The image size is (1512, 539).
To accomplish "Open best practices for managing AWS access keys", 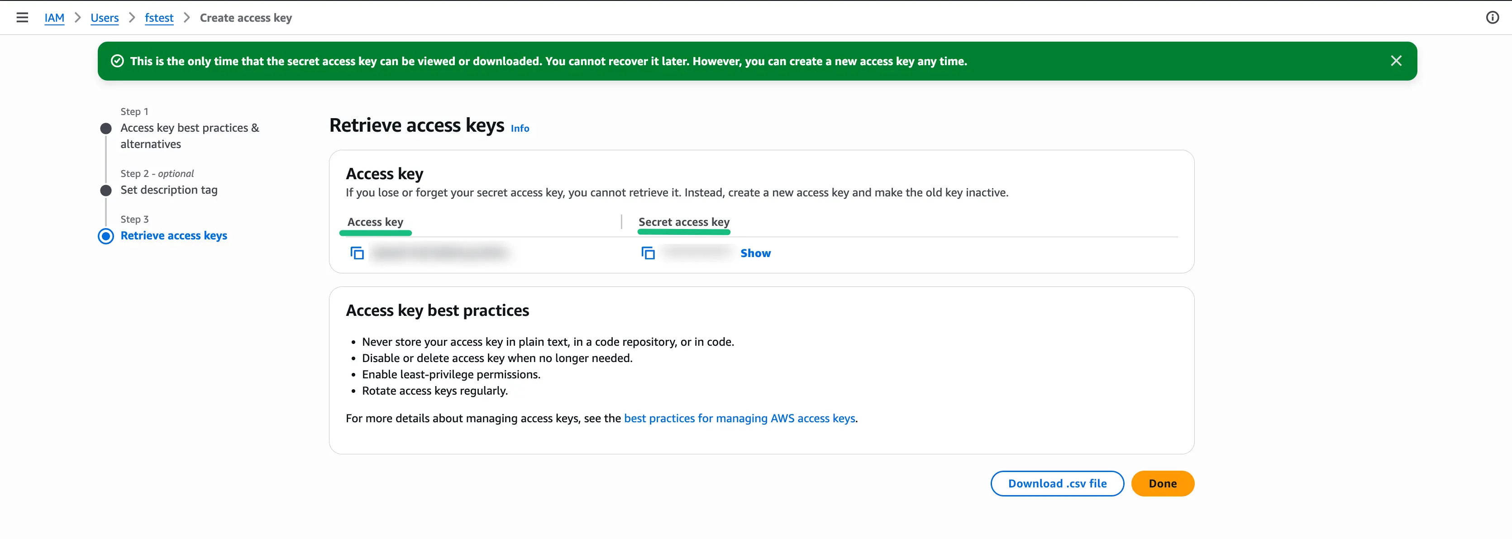I will [x=739, y=418].
